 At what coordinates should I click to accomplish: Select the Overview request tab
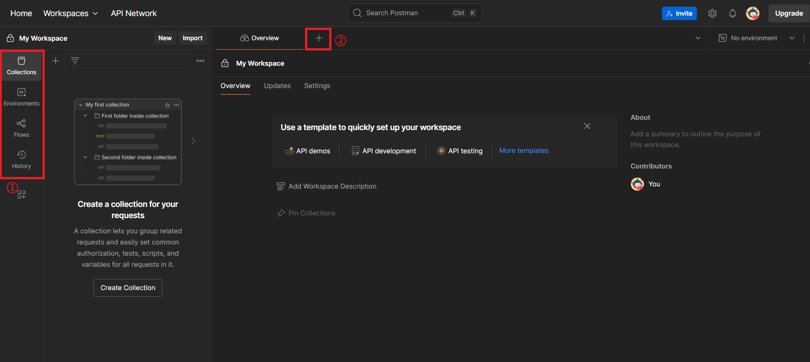point(259,38)
